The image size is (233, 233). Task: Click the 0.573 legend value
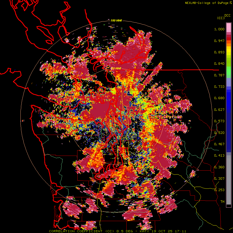pos(219,121)
